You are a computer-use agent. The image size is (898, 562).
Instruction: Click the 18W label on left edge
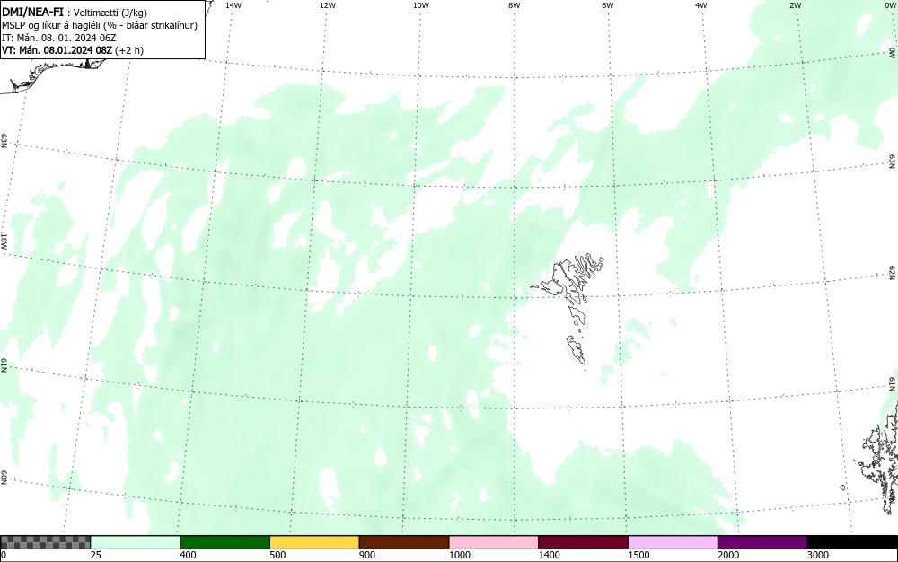click(4, 241)
